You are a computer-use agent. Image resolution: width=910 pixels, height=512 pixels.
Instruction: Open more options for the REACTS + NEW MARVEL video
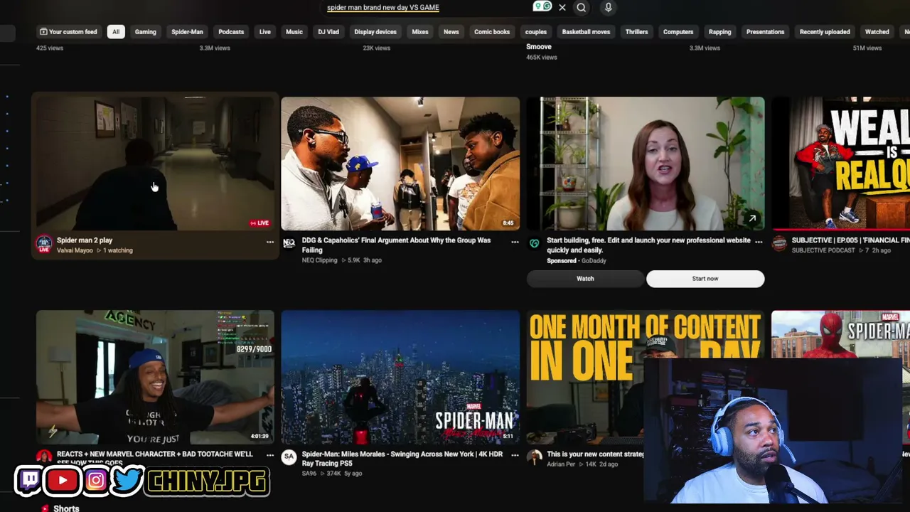[270, 455]
